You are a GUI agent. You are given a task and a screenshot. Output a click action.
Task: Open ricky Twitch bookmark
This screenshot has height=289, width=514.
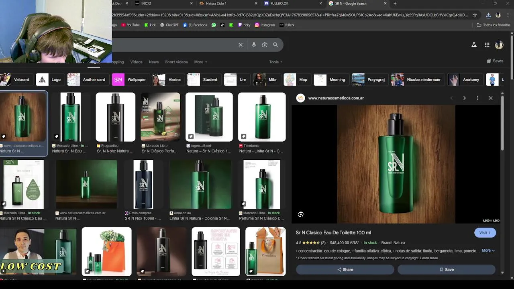244,25
